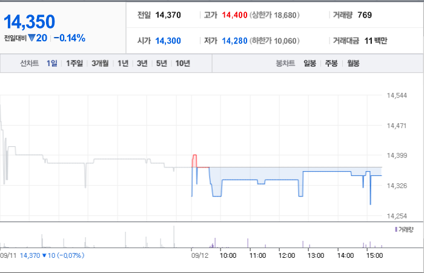Image resolution: width=424 pixels, height=273 pixels.
Task: Click the current price 14,350
Action: click(x=29, y=22)
